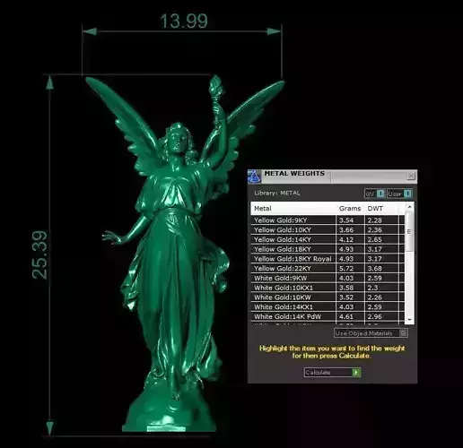The image size is (463, 448).
Task: Click the metal list scrollbar thumb
Action: (x=409, y=232)
